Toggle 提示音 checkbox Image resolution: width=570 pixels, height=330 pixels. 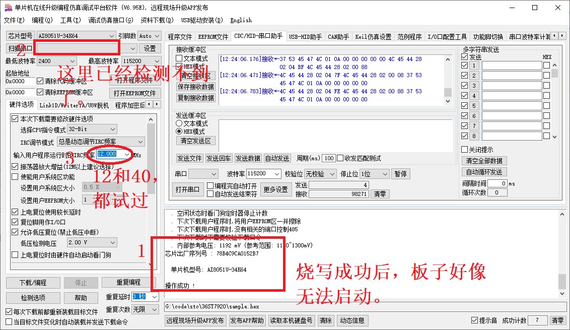(474, 320)
